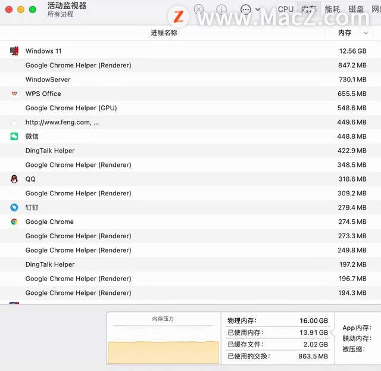381x371 pixels.
Task: Click the 被压缩 label
Action: [354, 349]
